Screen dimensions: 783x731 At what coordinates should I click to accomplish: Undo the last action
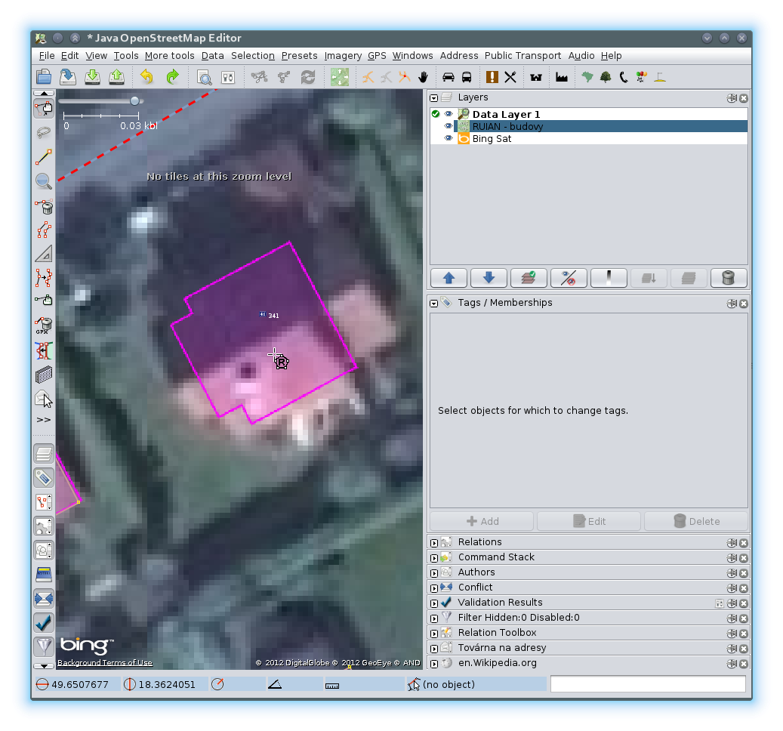pos(146,77)
